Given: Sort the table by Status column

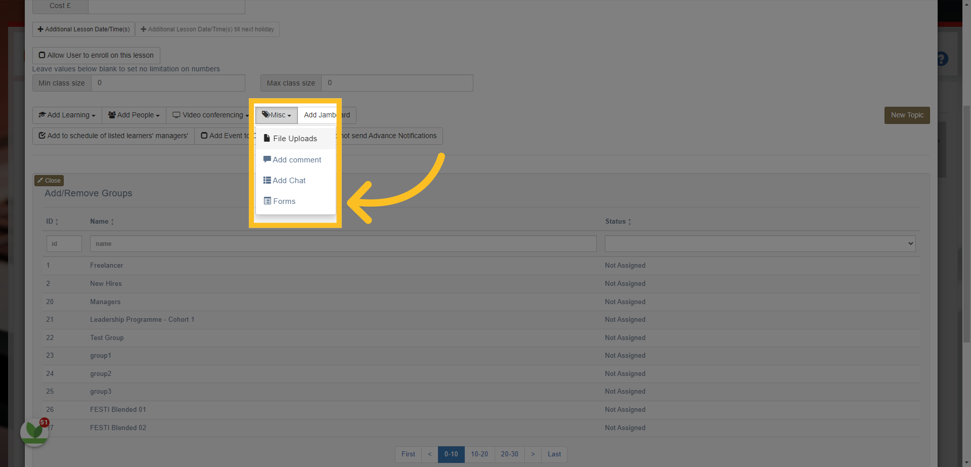Looking at the screenshot, I should pos(619,222).
